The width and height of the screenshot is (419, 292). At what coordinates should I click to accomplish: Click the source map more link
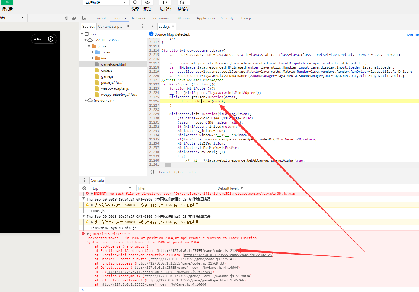point(408,34)
